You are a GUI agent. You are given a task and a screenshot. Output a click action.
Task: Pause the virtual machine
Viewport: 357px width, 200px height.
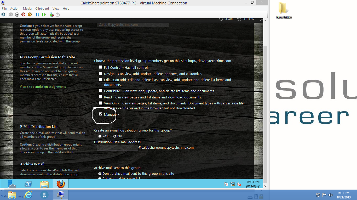pyautogui.click(x=38, y=15)
